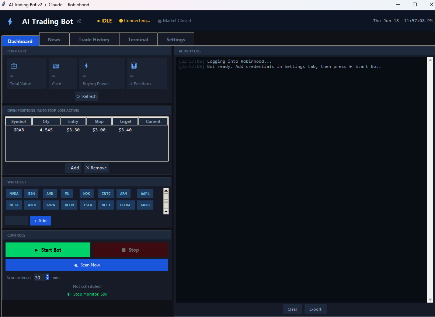Click the Entry column header

pos(73,121)
